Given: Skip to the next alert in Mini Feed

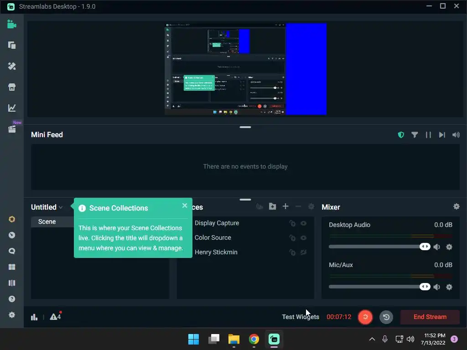Looking at the screenshot, I should click(x=442, y=135).
